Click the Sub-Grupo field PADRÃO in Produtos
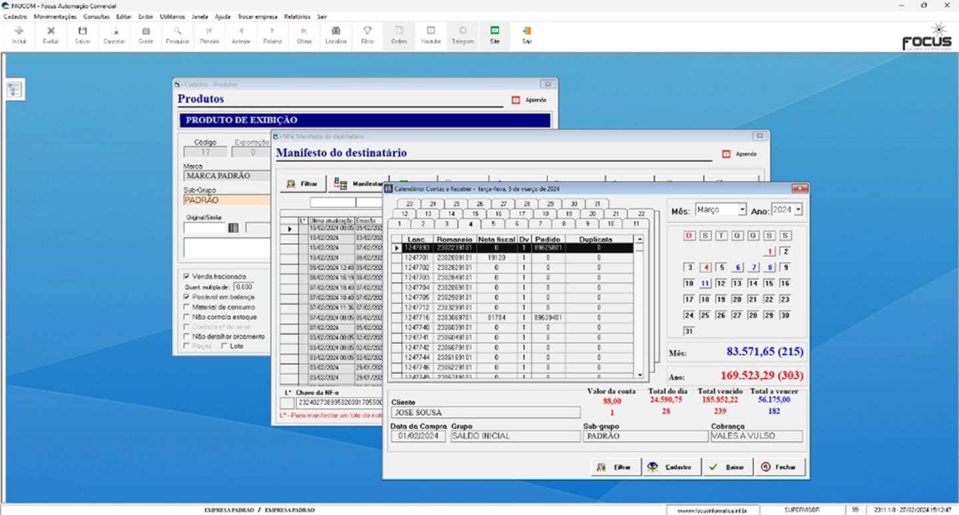Viewport: 959px width, 515px height. pos(226,200)
